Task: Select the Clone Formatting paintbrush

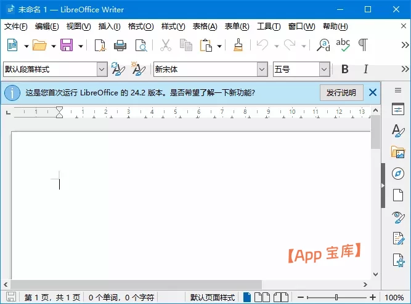Action: pyautogui.click(x=238, y=45)
